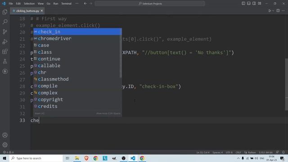288x162 pixels.
Task: Open the Edit menu
Action: pyautogui.click(x=18, y=4)
